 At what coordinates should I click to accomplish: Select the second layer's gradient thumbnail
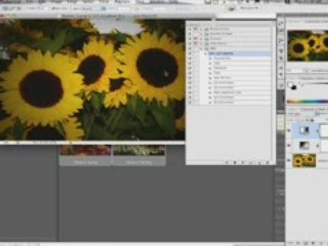point(304,146)
